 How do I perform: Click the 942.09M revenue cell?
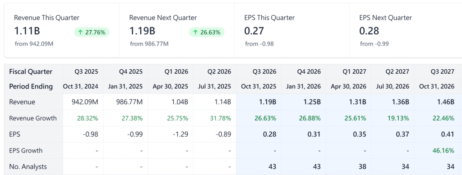tap(85, 102)
